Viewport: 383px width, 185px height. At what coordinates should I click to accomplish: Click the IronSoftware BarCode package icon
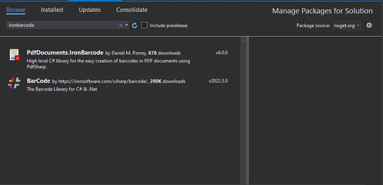point(14,83)
